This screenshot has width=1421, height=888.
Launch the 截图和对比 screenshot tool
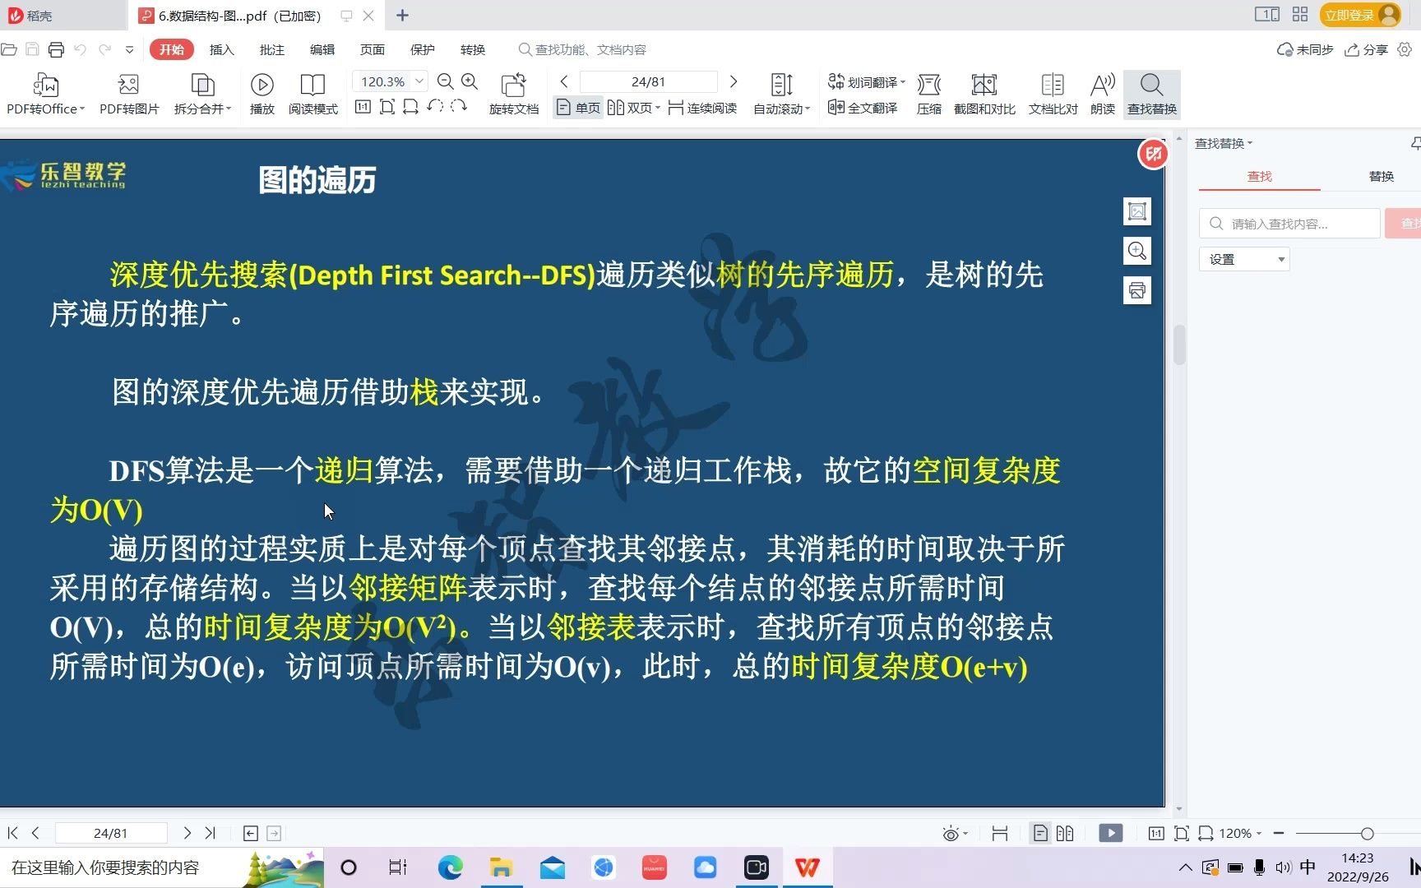click(x=984, y=93)
